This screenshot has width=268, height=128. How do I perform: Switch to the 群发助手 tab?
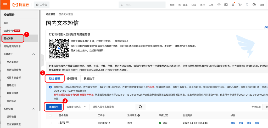89,78
